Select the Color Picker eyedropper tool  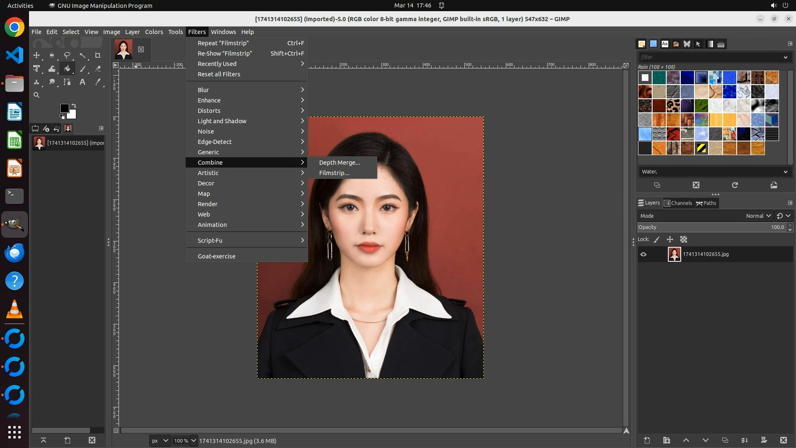pos(98,82)
